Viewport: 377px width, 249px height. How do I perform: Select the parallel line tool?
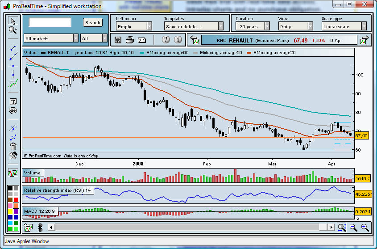point(13,128)
